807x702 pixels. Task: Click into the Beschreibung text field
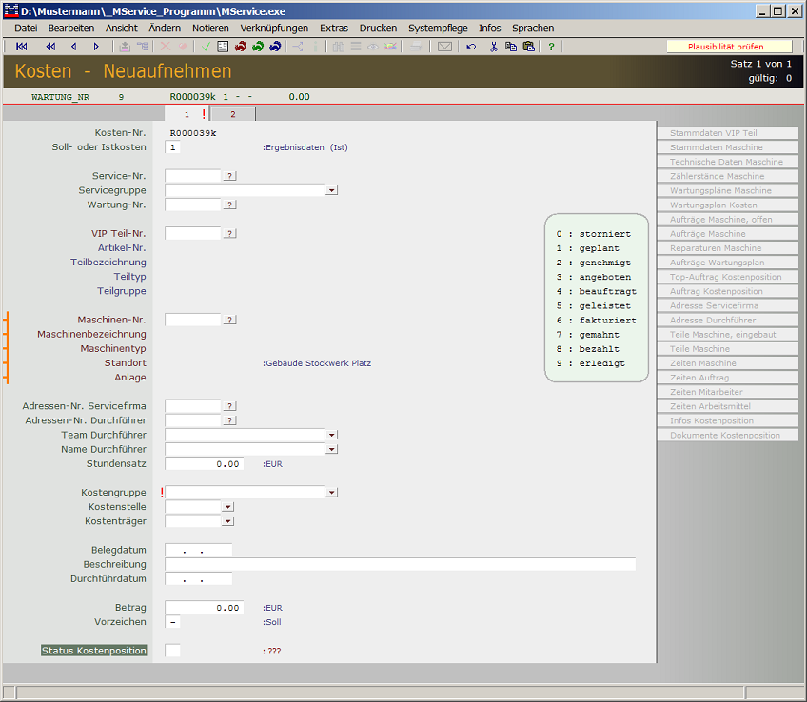[400, 564]
